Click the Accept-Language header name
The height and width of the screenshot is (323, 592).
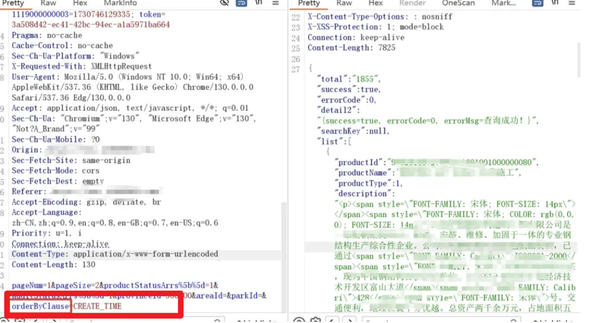46,212
